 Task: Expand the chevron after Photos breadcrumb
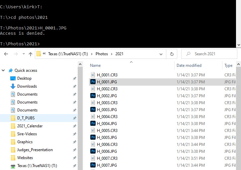(112, 54)
